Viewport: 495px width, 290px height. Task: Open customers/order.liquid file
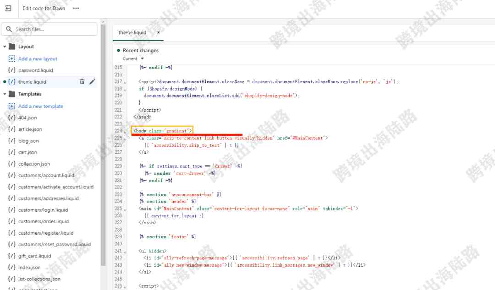coord(43,221)
